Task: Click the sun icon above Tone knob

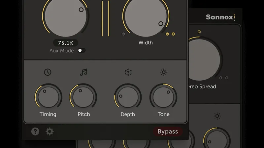Action: click(x=163, y=72)
